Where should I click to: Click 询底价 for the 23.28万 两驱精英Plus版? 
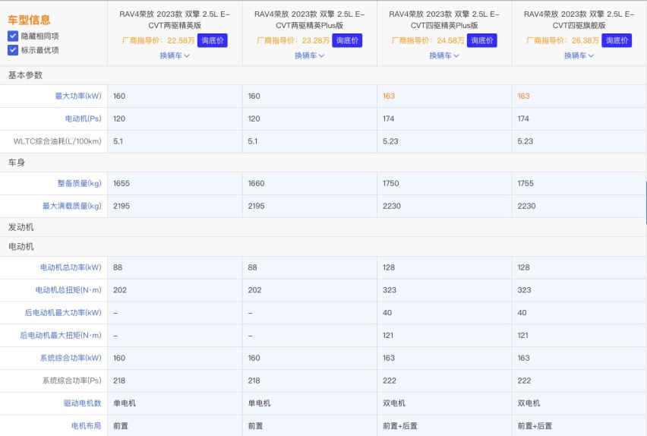point(347,40)
